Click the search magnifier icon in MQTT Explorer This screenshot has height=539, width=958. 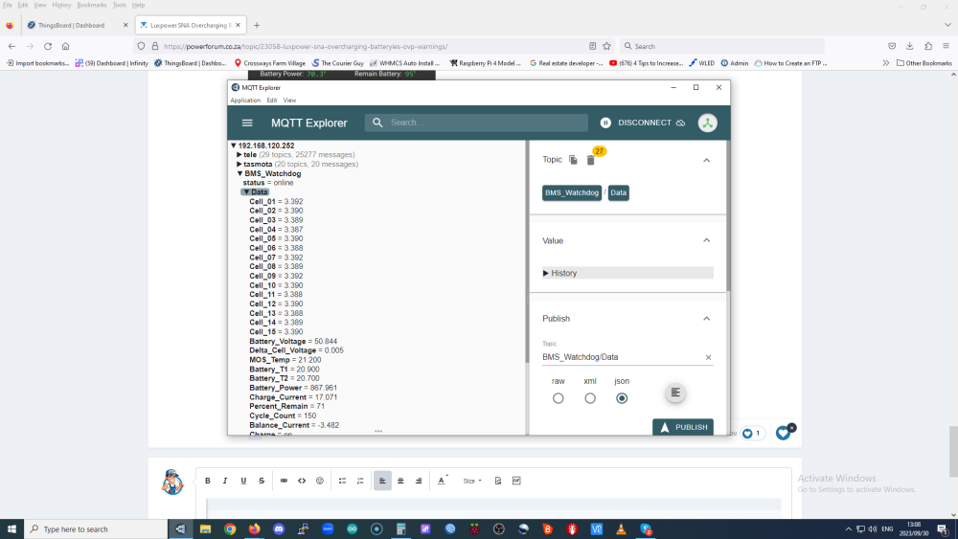click(x=377, y=123)
